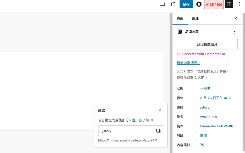This screenshot has height=153, width=245.
Task: Open page in new tab via external link icon
Action: pos(173,4)
